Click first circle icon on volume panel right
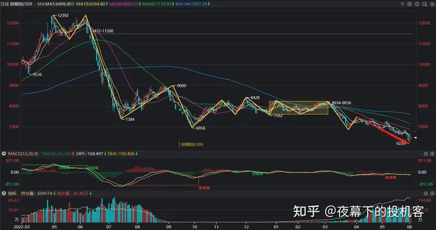The image size is (436, 230). pos(426,193)
